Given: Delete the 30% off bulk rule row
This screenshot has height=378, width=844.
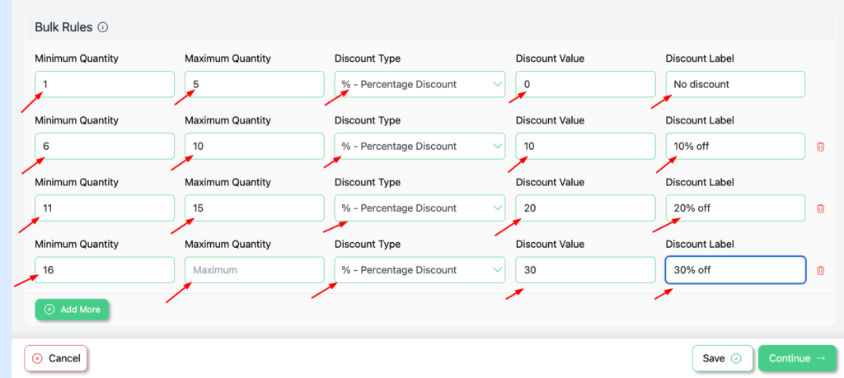Looking at the screenshot, I should point(820,270).
